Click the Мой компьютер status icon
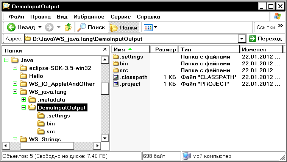 point(187,156)
